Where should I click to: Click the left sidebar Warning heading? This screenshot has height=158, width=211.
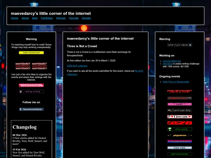(31, 39)
